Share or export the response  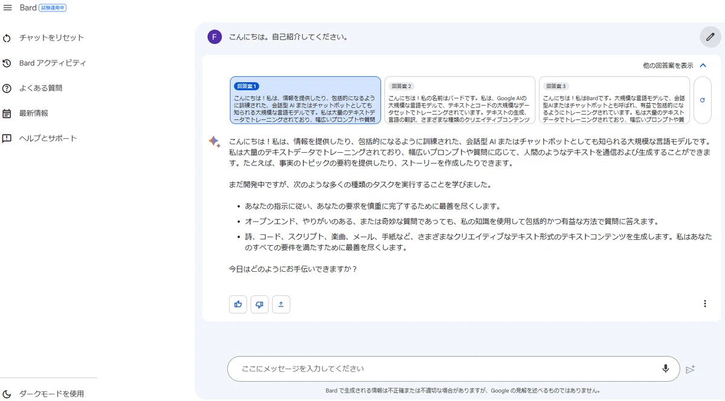coord(281,304)
